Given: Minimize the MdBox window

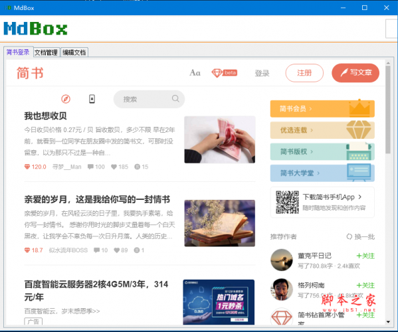Looking at the screenshot, I should coord(343,7).
